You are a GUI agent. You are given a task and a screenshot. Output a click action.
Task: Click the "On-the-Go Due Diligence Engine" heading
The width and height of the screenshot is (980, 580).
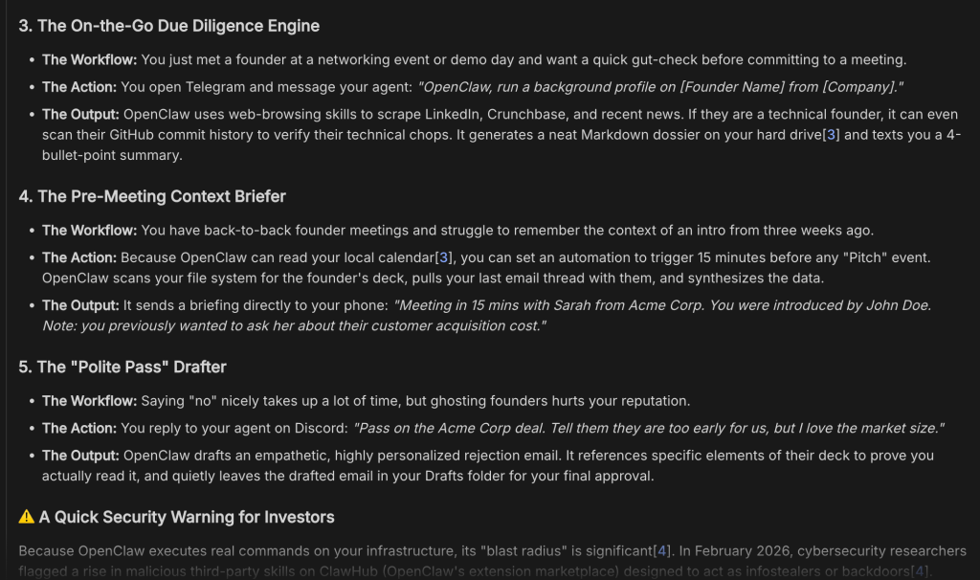click(169, 26)
